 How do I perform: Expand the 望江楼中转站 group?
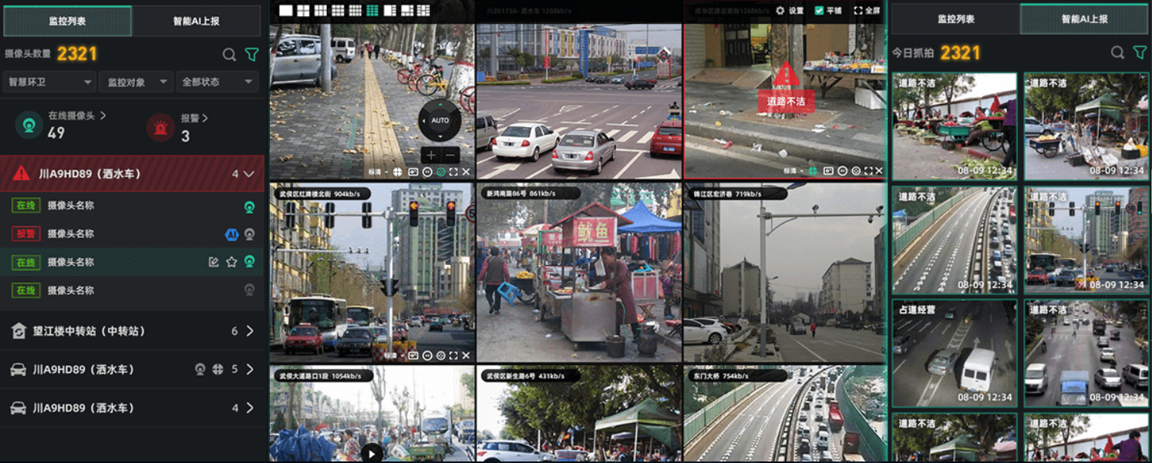[x=249, y=331]
